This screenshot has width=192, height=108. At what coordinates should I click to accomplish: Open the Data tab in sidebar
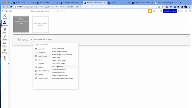pyautogui.click(x=5, y=30)
